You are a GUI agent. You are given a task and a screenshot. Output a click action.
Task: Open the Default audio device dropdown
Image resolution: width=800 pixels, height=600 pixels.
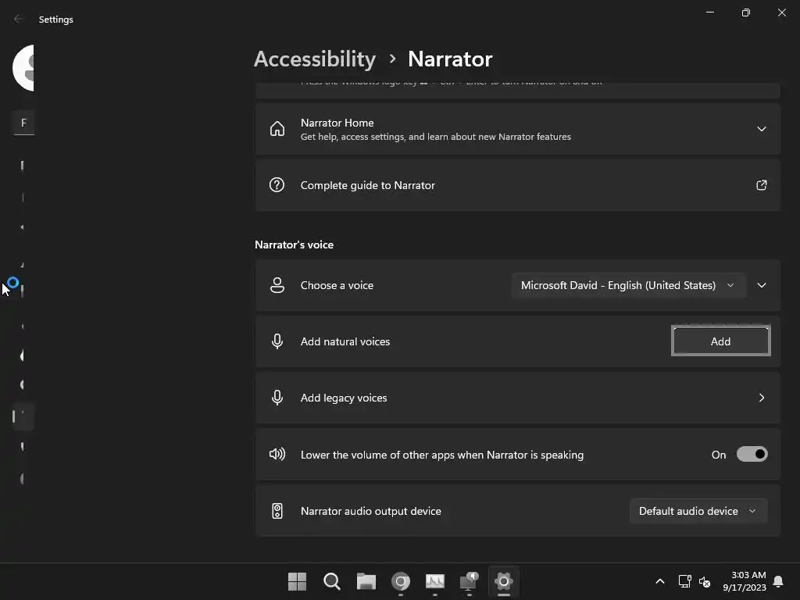[x=698, y=511]
